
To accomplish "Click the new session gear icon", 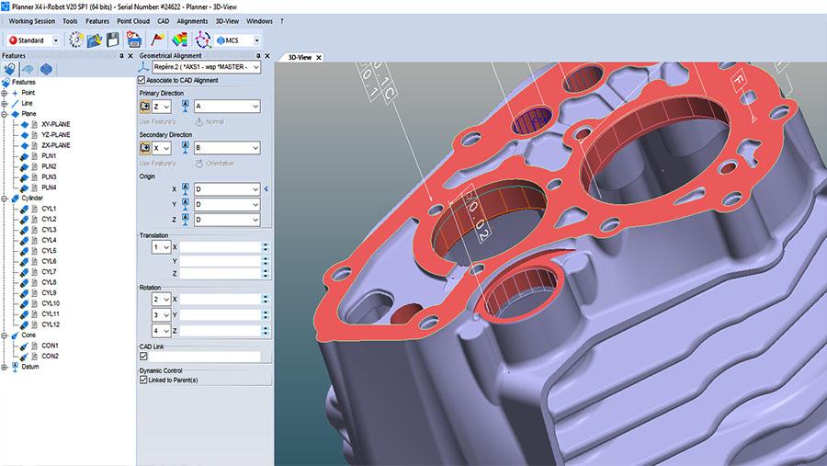I will tap(75, 40).
